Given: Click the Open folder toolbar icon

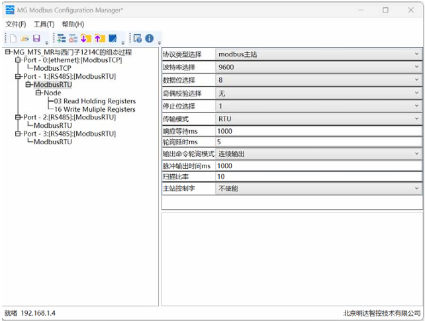Looking at the screenshot, I should click(24, 38).
